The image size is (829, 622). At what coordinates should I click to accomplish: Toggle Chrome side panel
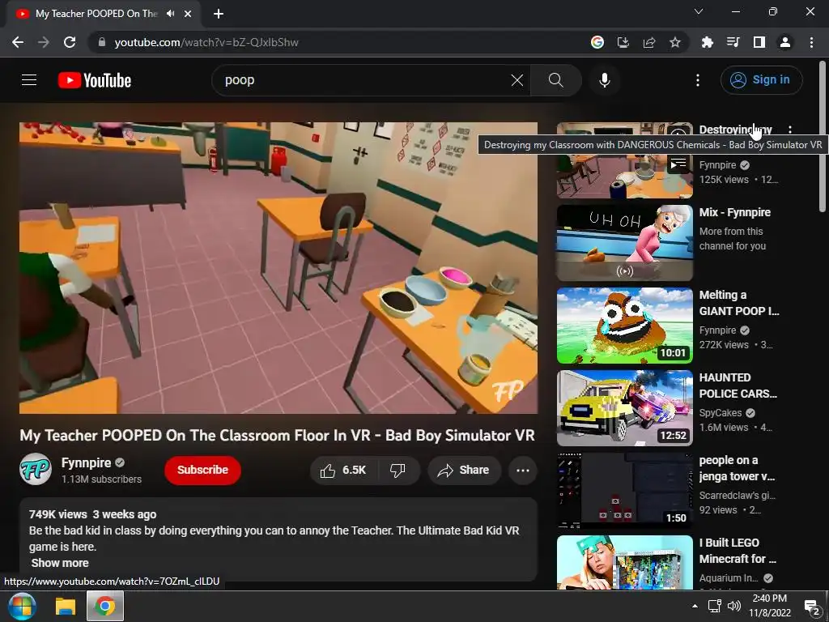(759, 42)
